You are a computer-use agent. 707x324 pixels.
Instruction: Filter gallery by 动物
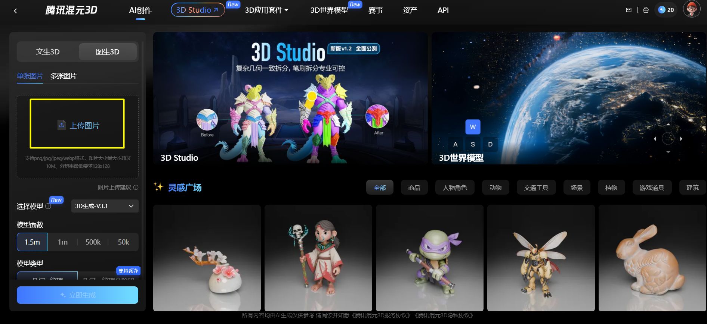(495, 188)
